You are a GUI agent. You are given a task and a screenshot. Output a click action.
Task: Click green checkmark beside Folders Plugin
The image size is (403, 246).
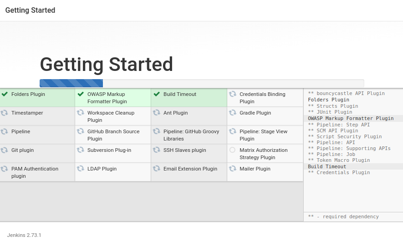pyautogui.click(x=5, y=94)
